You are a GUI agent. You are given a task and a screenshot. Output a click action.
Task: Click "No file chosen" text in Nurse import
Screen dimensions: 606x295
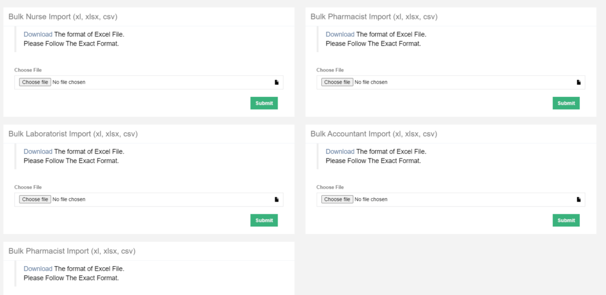69,82
